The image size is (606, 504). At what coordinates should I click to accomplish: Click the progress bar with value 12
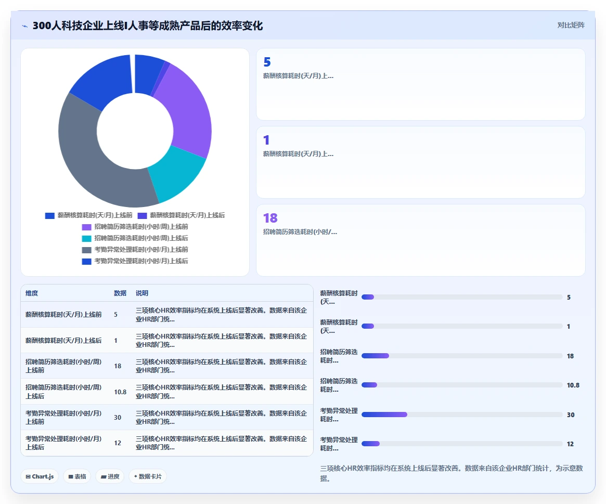462,444
